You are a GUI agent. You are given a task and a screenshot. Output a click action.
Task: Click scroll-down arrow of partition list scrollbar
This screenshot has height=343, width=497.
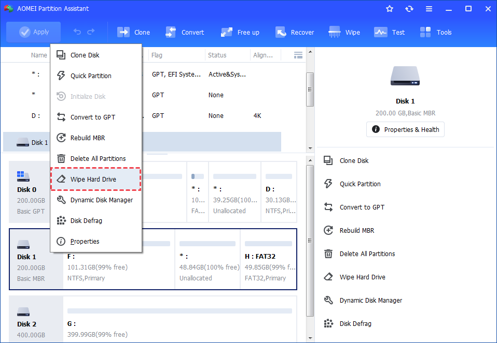tap(310, 148)
